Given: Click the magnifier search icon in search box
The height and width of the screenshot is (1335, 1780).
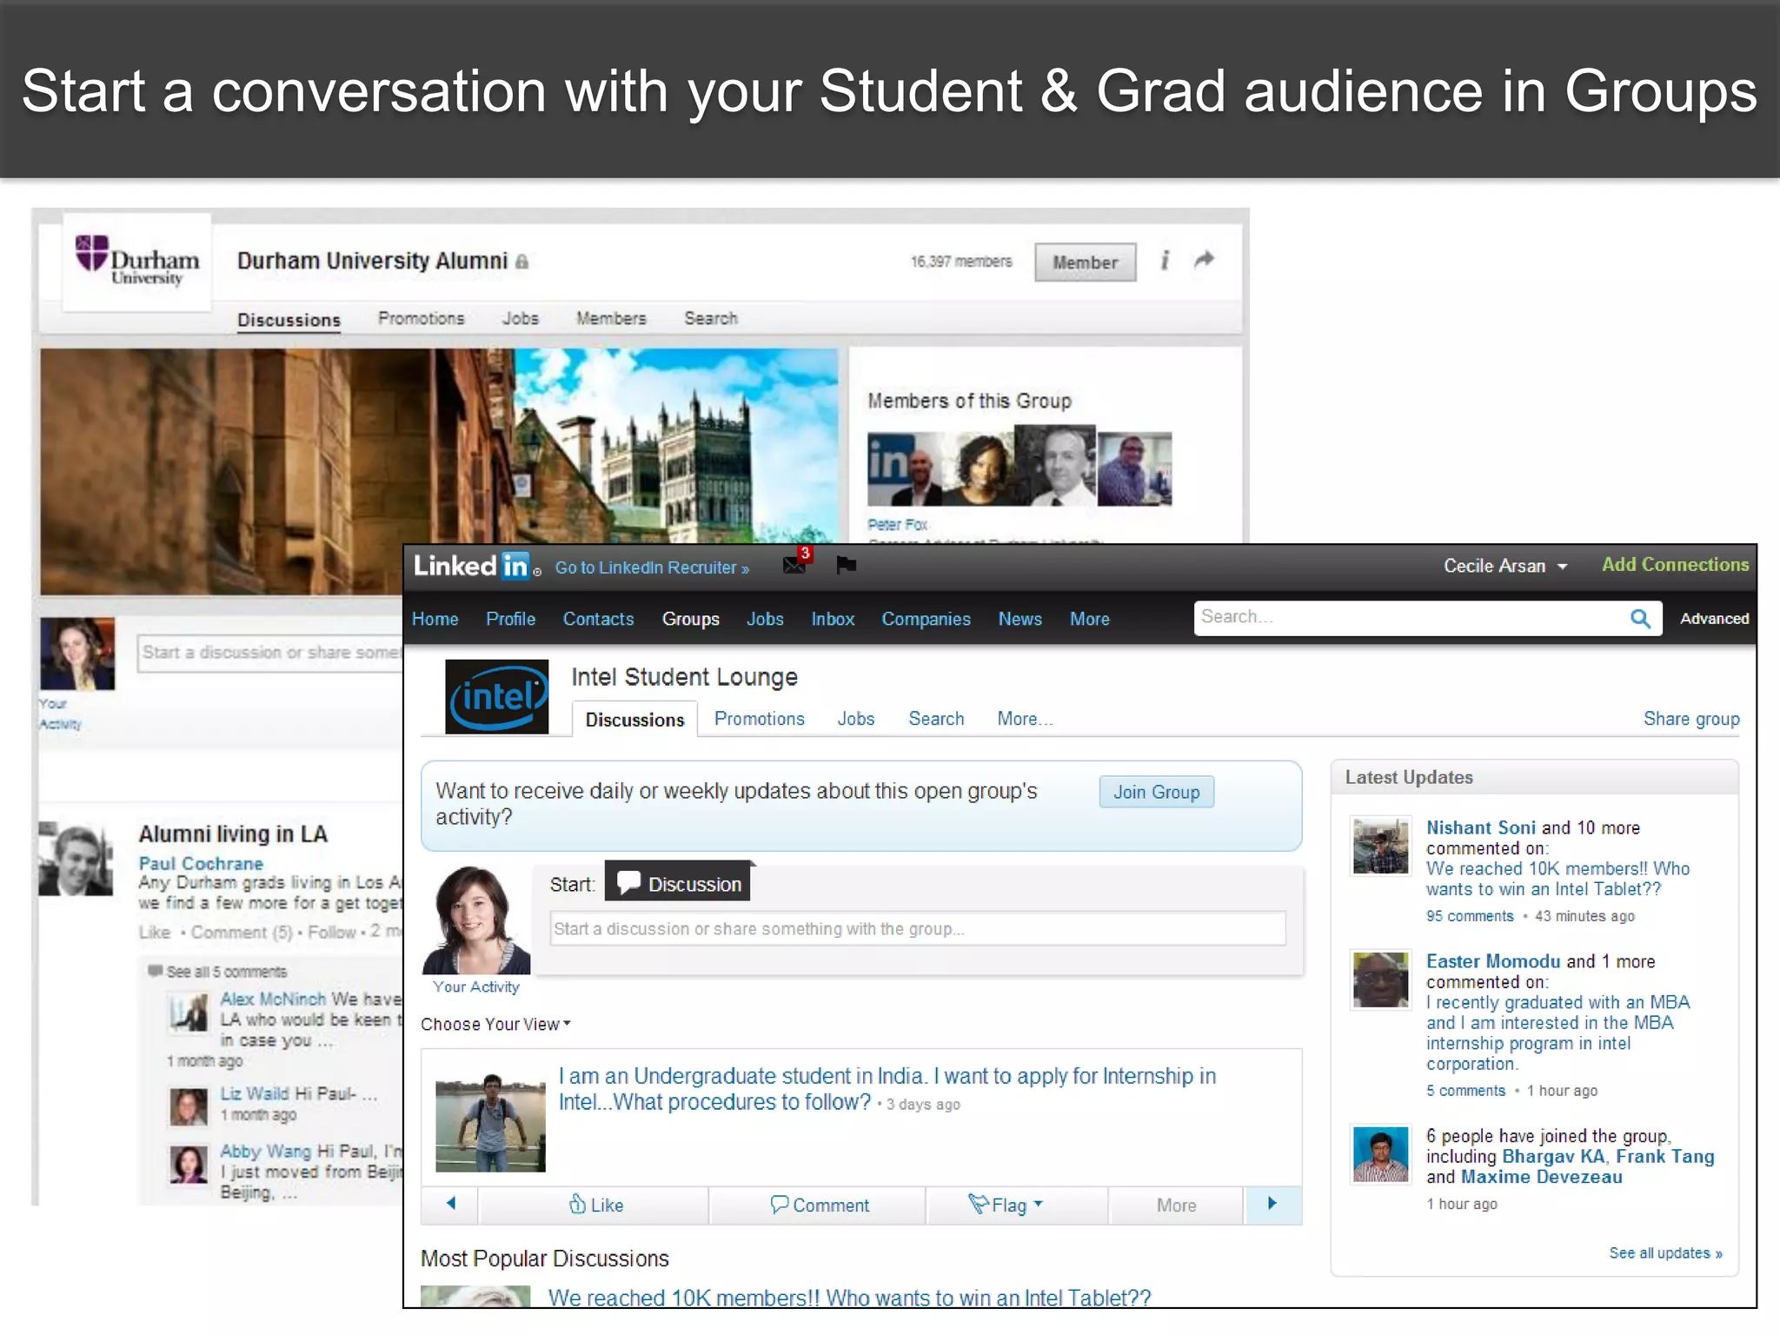Looking at the screenshot, I should [1640, 618].
